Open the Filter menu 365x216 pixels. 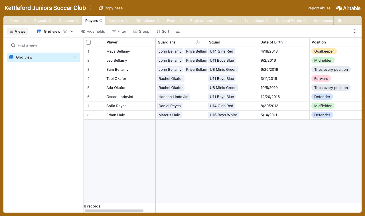pyautogui.click(x=119, y=31)
